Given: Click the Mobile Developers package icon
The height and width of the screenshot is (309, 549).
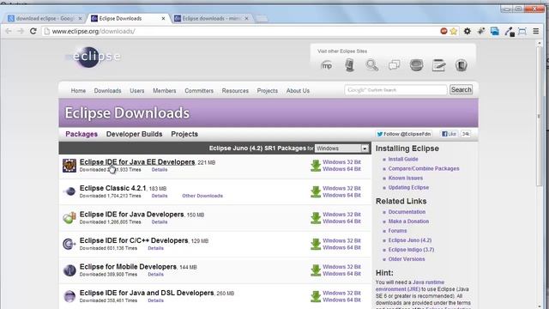Looking at the screenshot, I should tap(69, 270).
